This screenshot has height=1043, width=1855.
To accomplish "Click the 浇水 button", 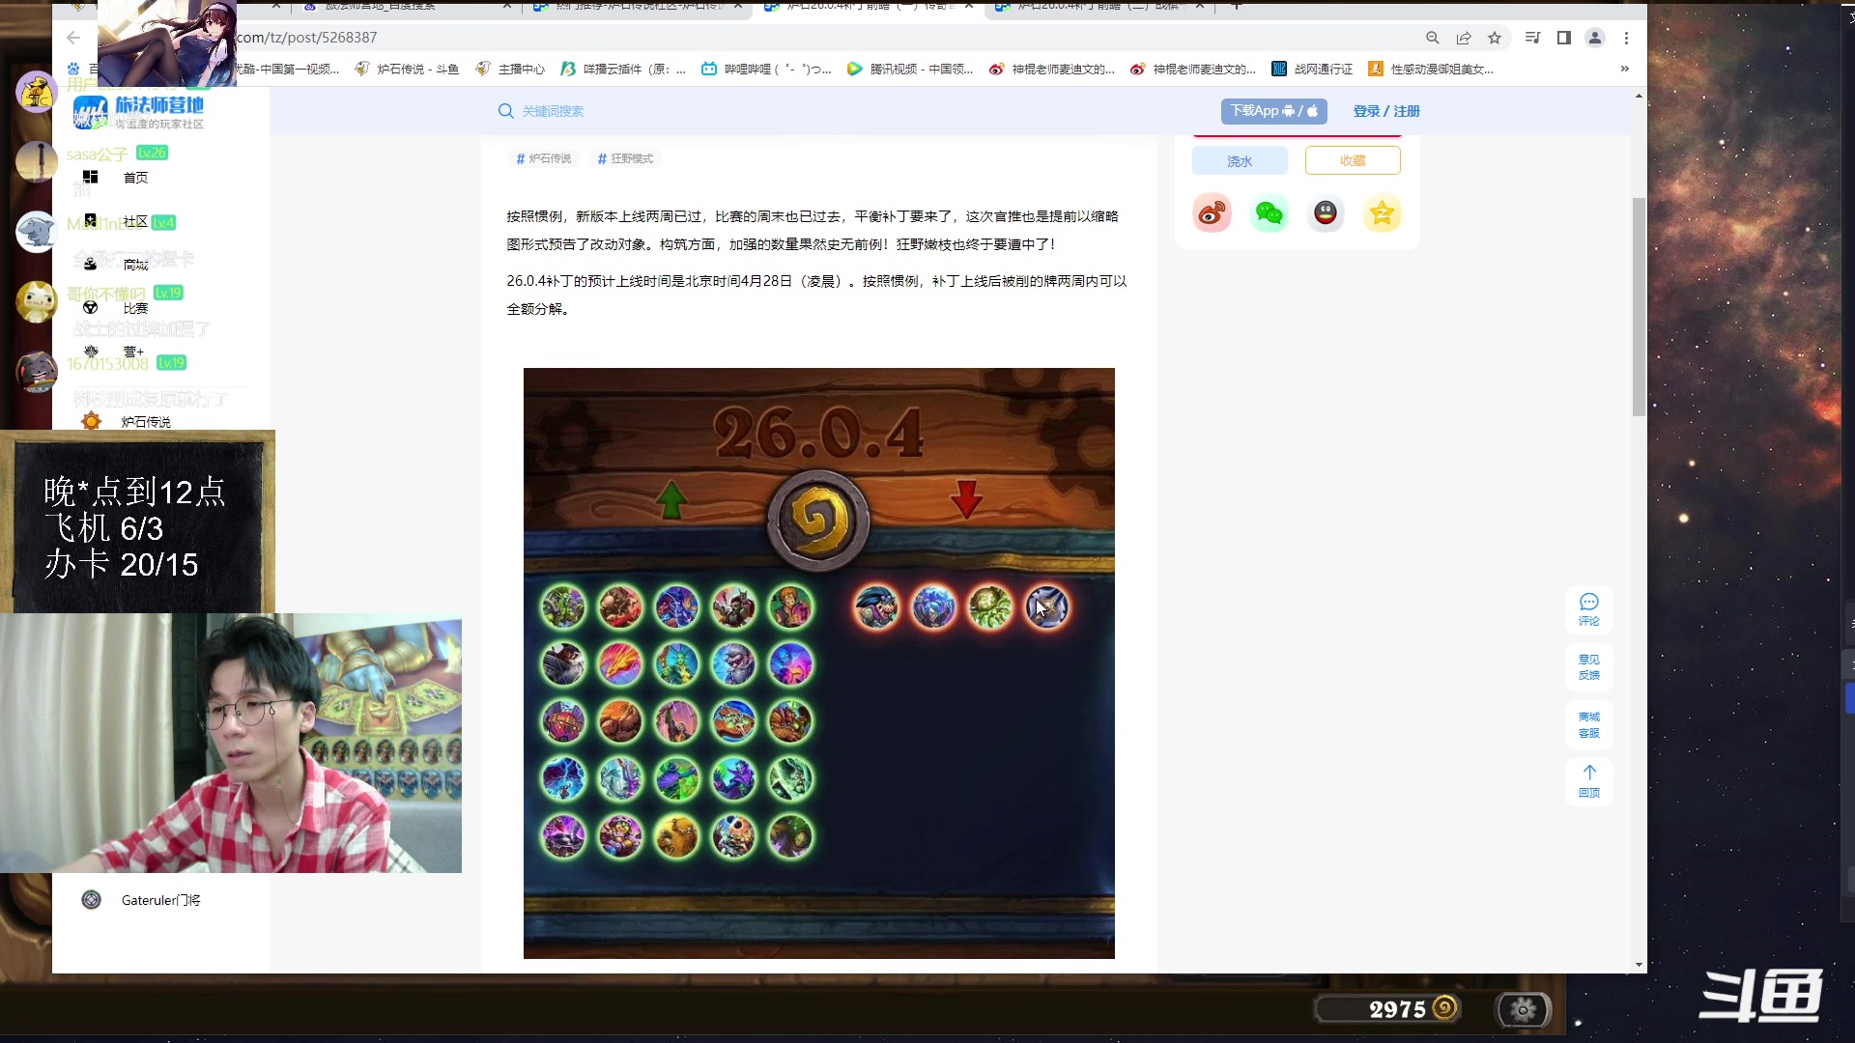I will coord(1240,161).
